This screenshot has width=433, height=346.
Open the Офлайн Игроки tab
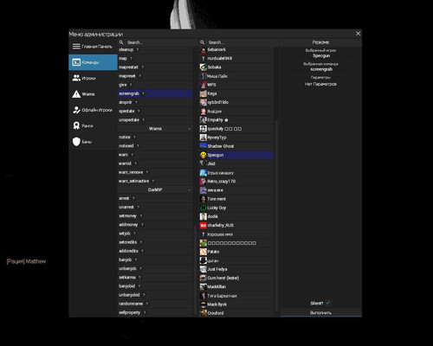93,110
